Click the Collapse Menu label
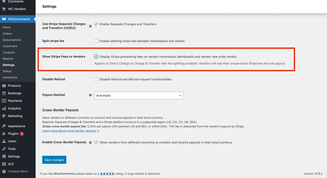 [18, 171]
